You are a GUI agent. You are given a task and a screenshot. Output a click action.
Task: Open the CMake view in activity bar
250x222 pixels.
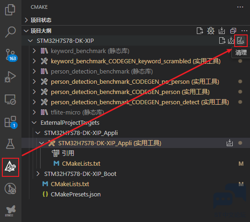pos(10,167)
